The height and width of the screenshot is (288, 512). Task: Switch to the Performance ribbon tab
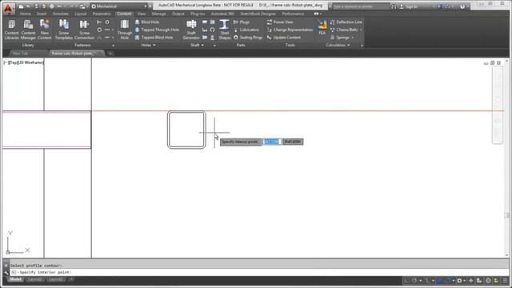tap(293, 14)
